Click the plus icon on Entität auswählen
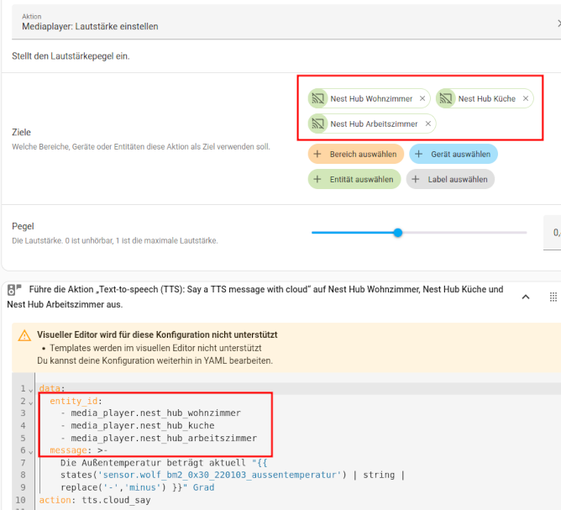Screen dimensions: 561x510 (x=317, y=179)
